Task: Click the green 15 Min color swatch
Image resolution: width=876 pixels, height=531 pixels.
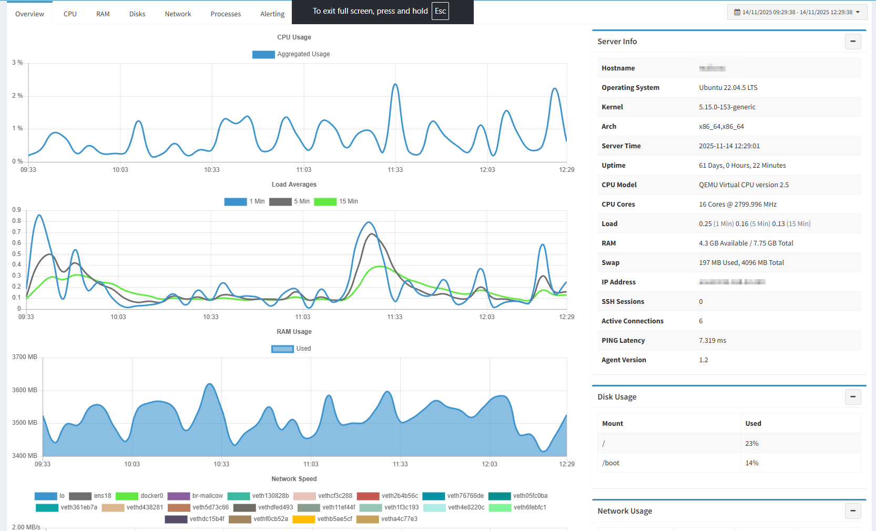Action: [325, 201]
